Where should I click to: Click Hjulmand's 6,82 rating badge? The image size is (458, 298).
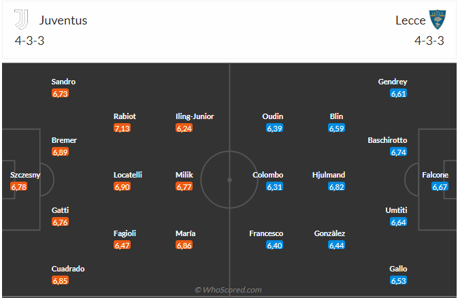coord(336,186)
